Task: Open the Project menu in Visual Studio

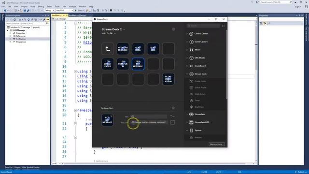Action: (25, 6)
